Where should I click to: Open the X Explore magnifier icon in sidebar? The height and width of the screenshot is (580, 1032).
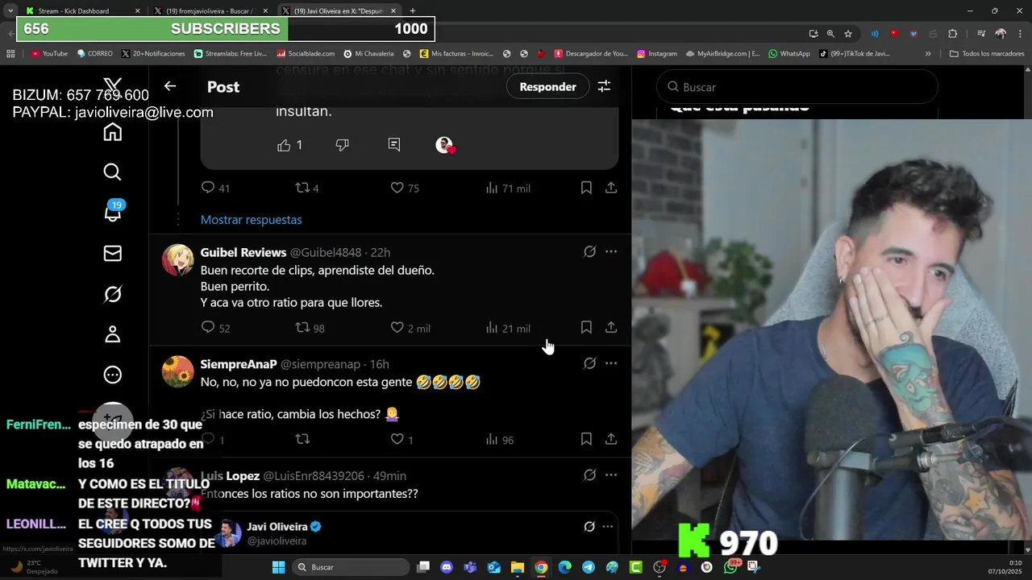point(113,172)
